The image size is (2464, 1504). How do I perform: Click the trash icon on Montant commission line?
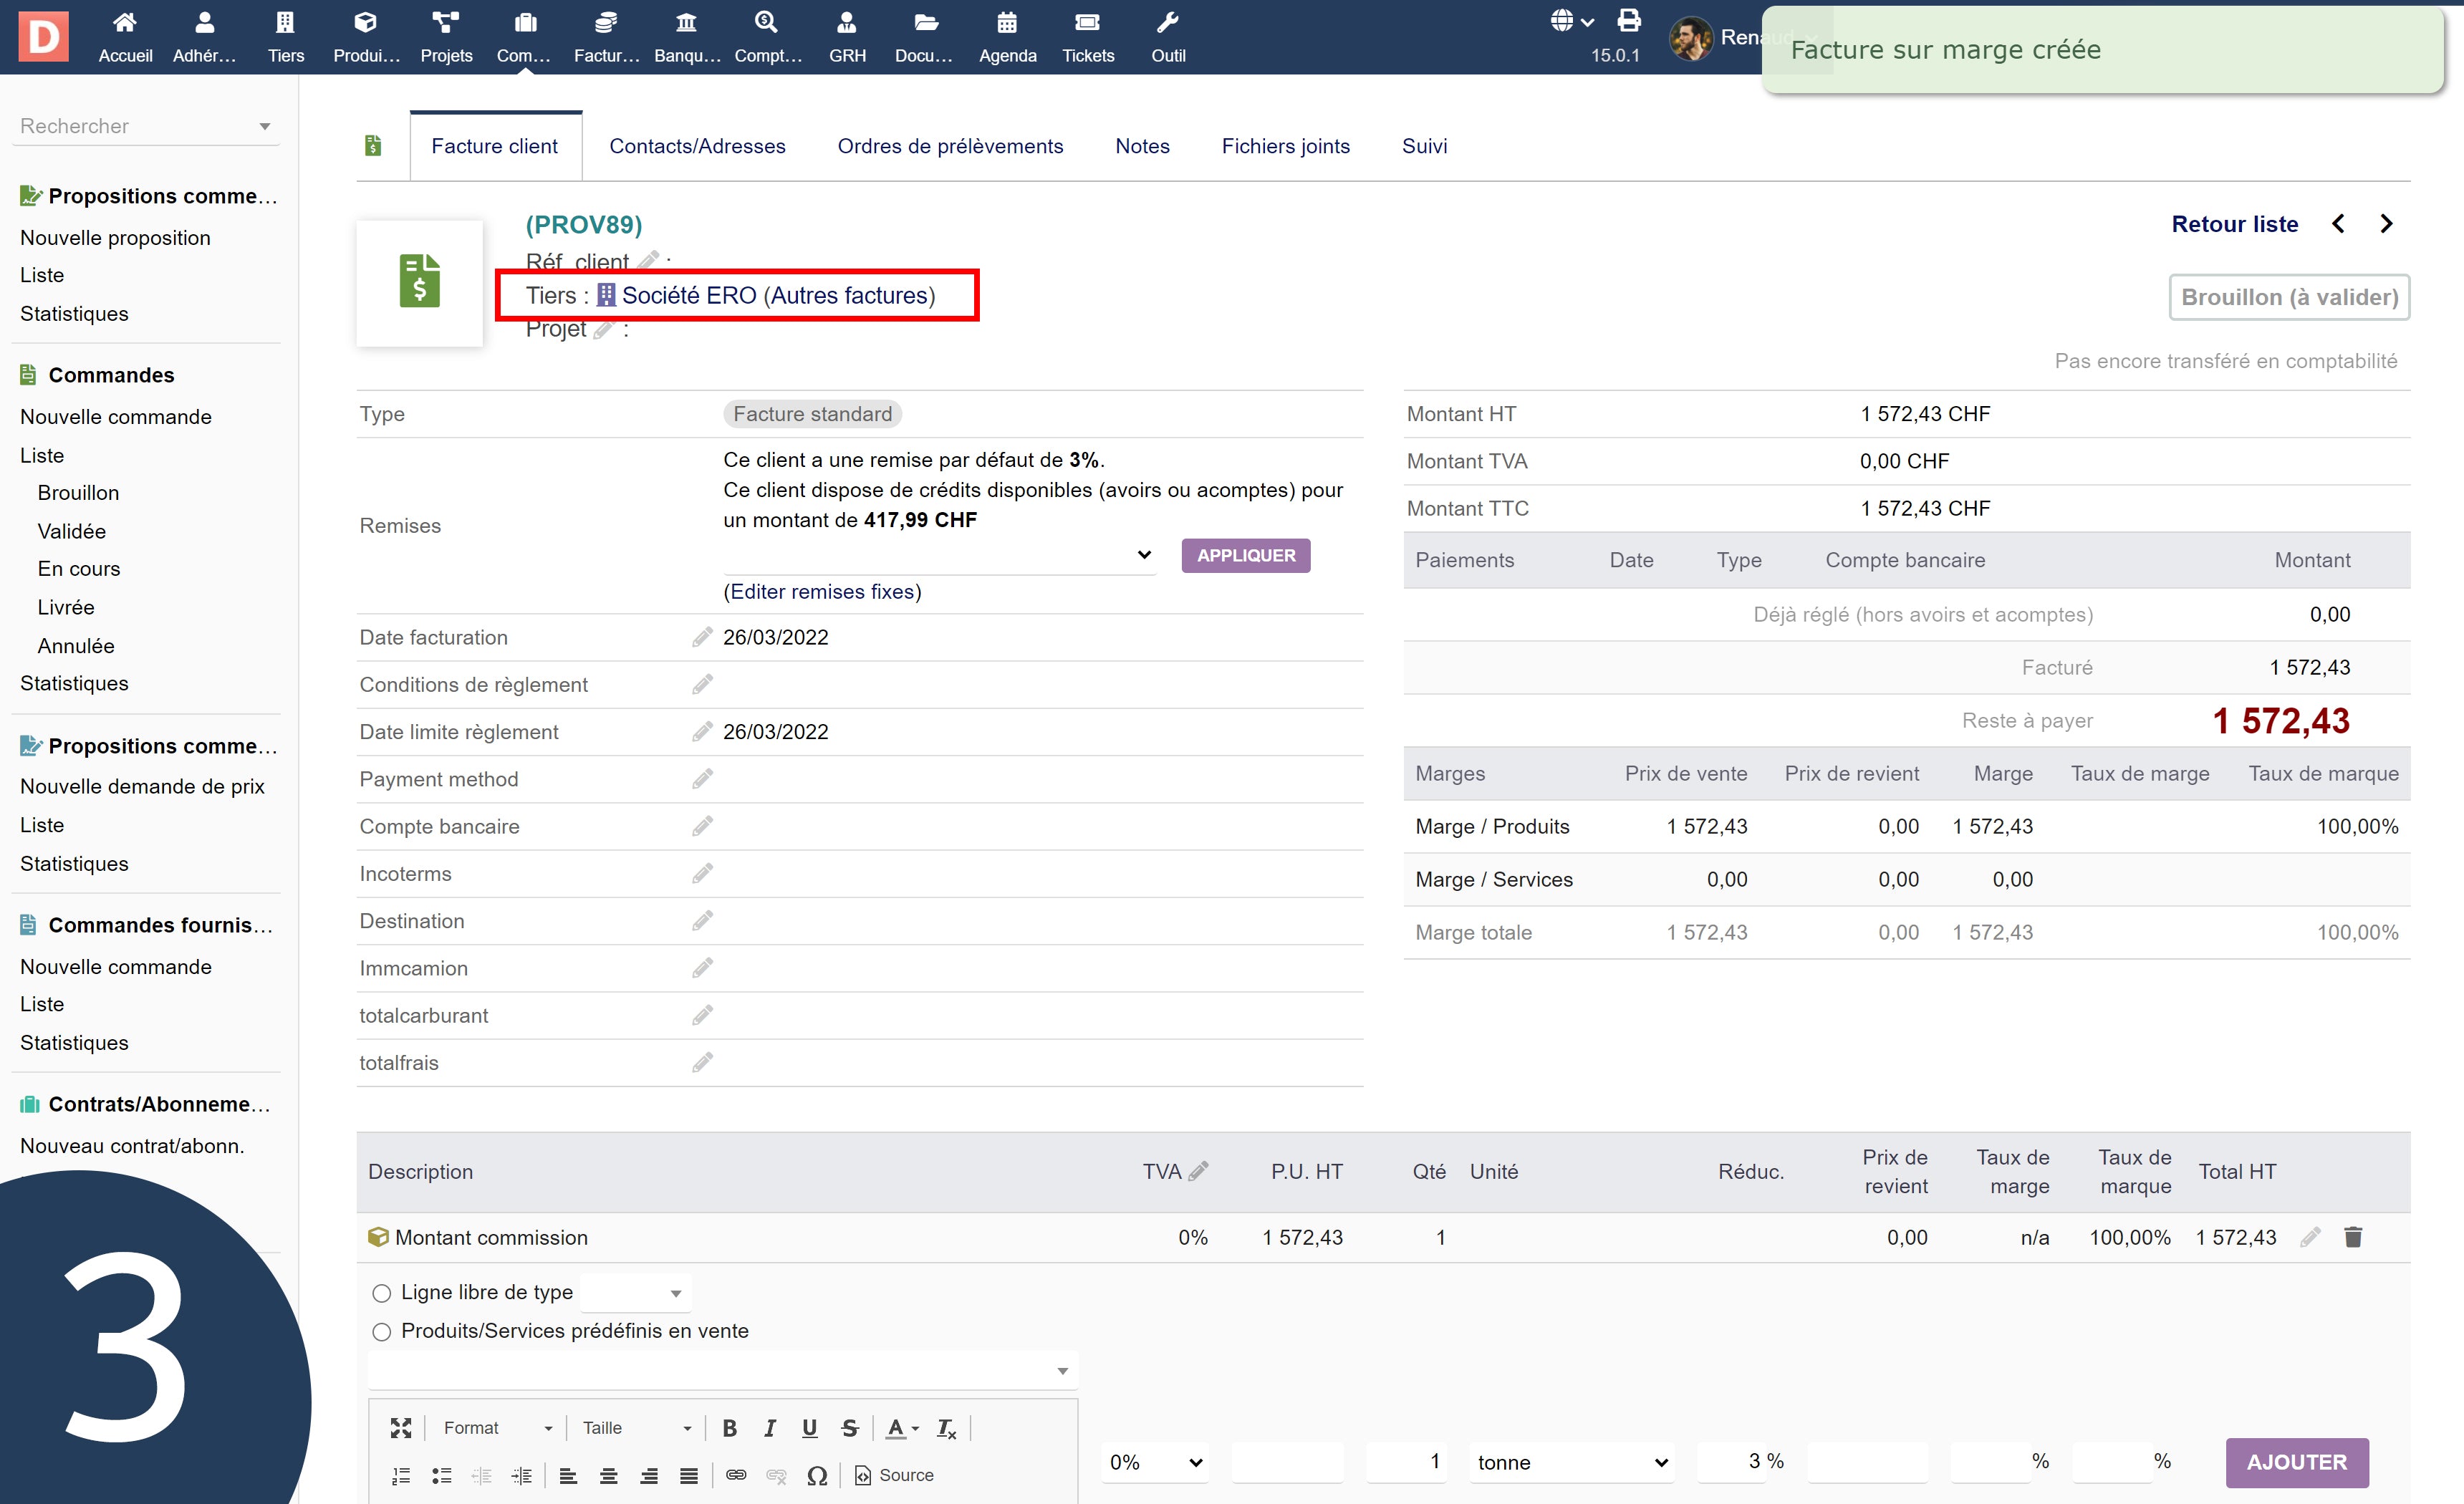(2352, 1237)
